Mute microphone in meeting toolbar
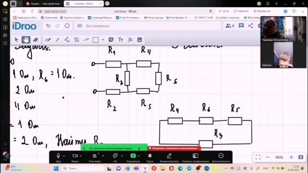The height and width of the screenshot is (173, 308). pyautogui.click(x=58, y=157)
